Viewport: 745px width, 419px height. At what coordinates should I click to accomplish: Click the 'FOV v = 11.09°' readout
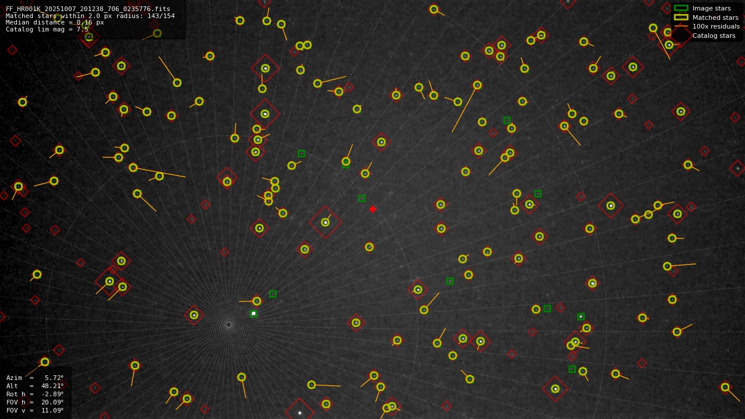[35, 410]
